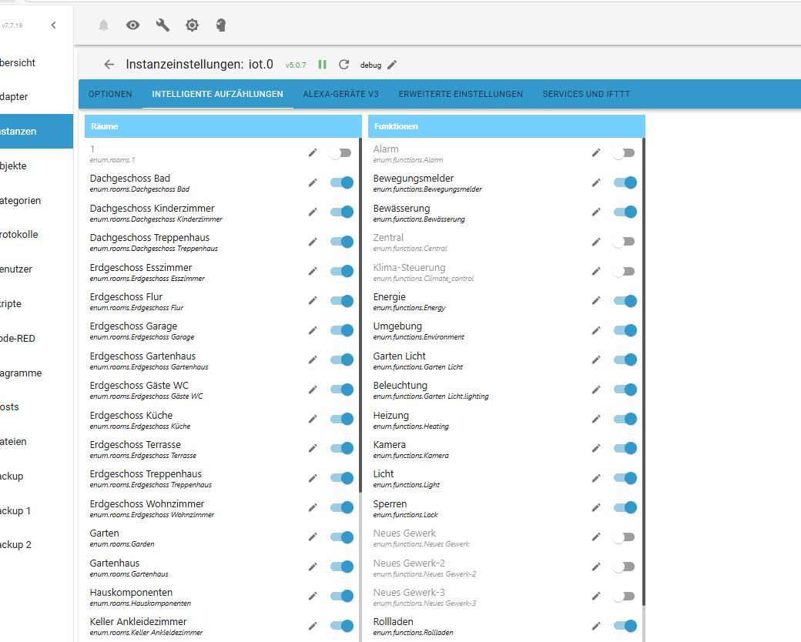Click the Räume list scrollbar
The width and height of the screenshot is (801, 642).
[x=360, y=315]
